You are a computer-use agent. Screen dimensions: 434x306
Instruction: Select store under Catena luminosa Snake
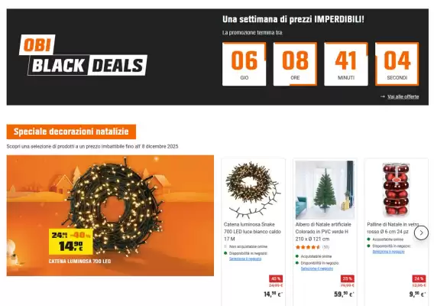pyautogui.click(x=245, y=259)
